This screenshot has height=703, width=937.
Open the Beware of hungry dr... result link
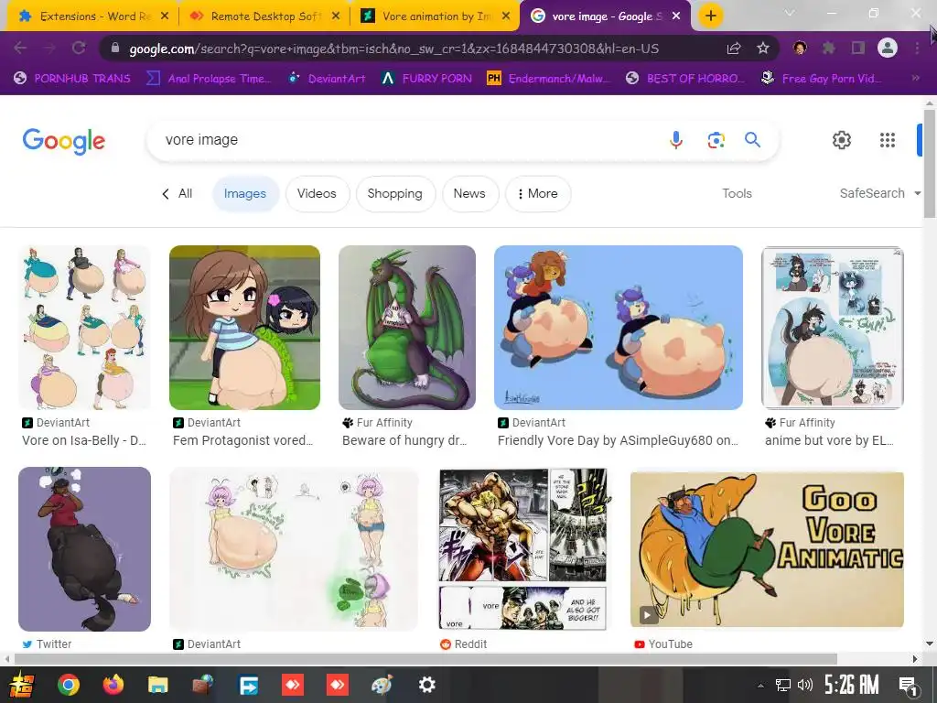point(404,440)
